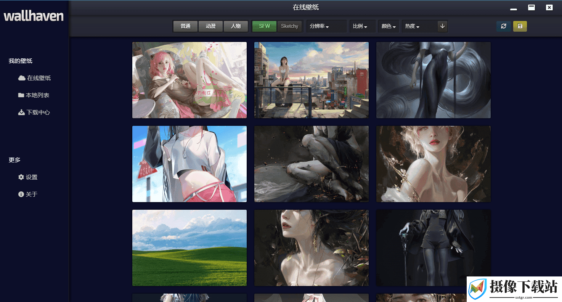This screenshot has height=302, width=562.
Task: Toggle the sort direction arrow button
Action: click(442, 26)
